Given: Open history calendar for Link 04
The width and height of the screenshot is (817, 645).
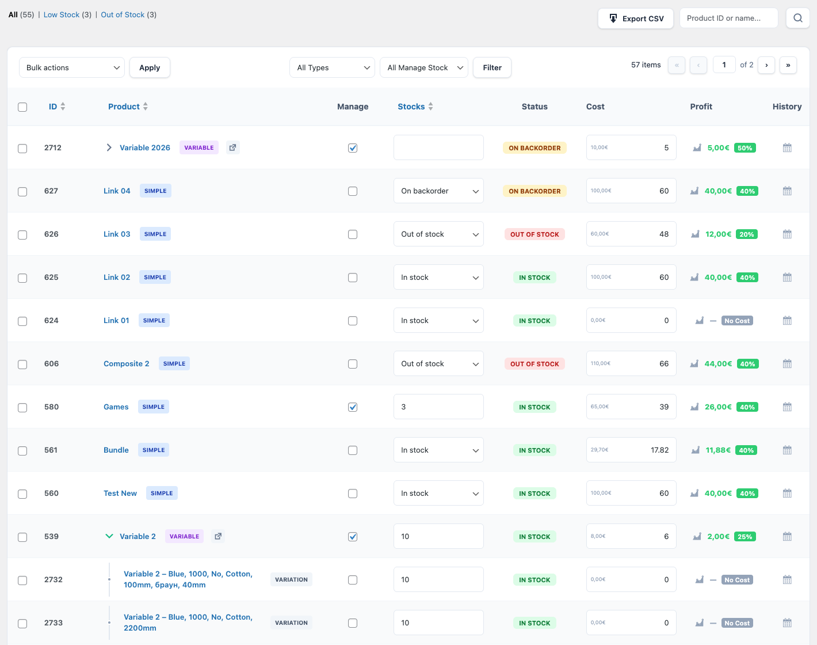Looking at the screenshot, I should point(787,191).
